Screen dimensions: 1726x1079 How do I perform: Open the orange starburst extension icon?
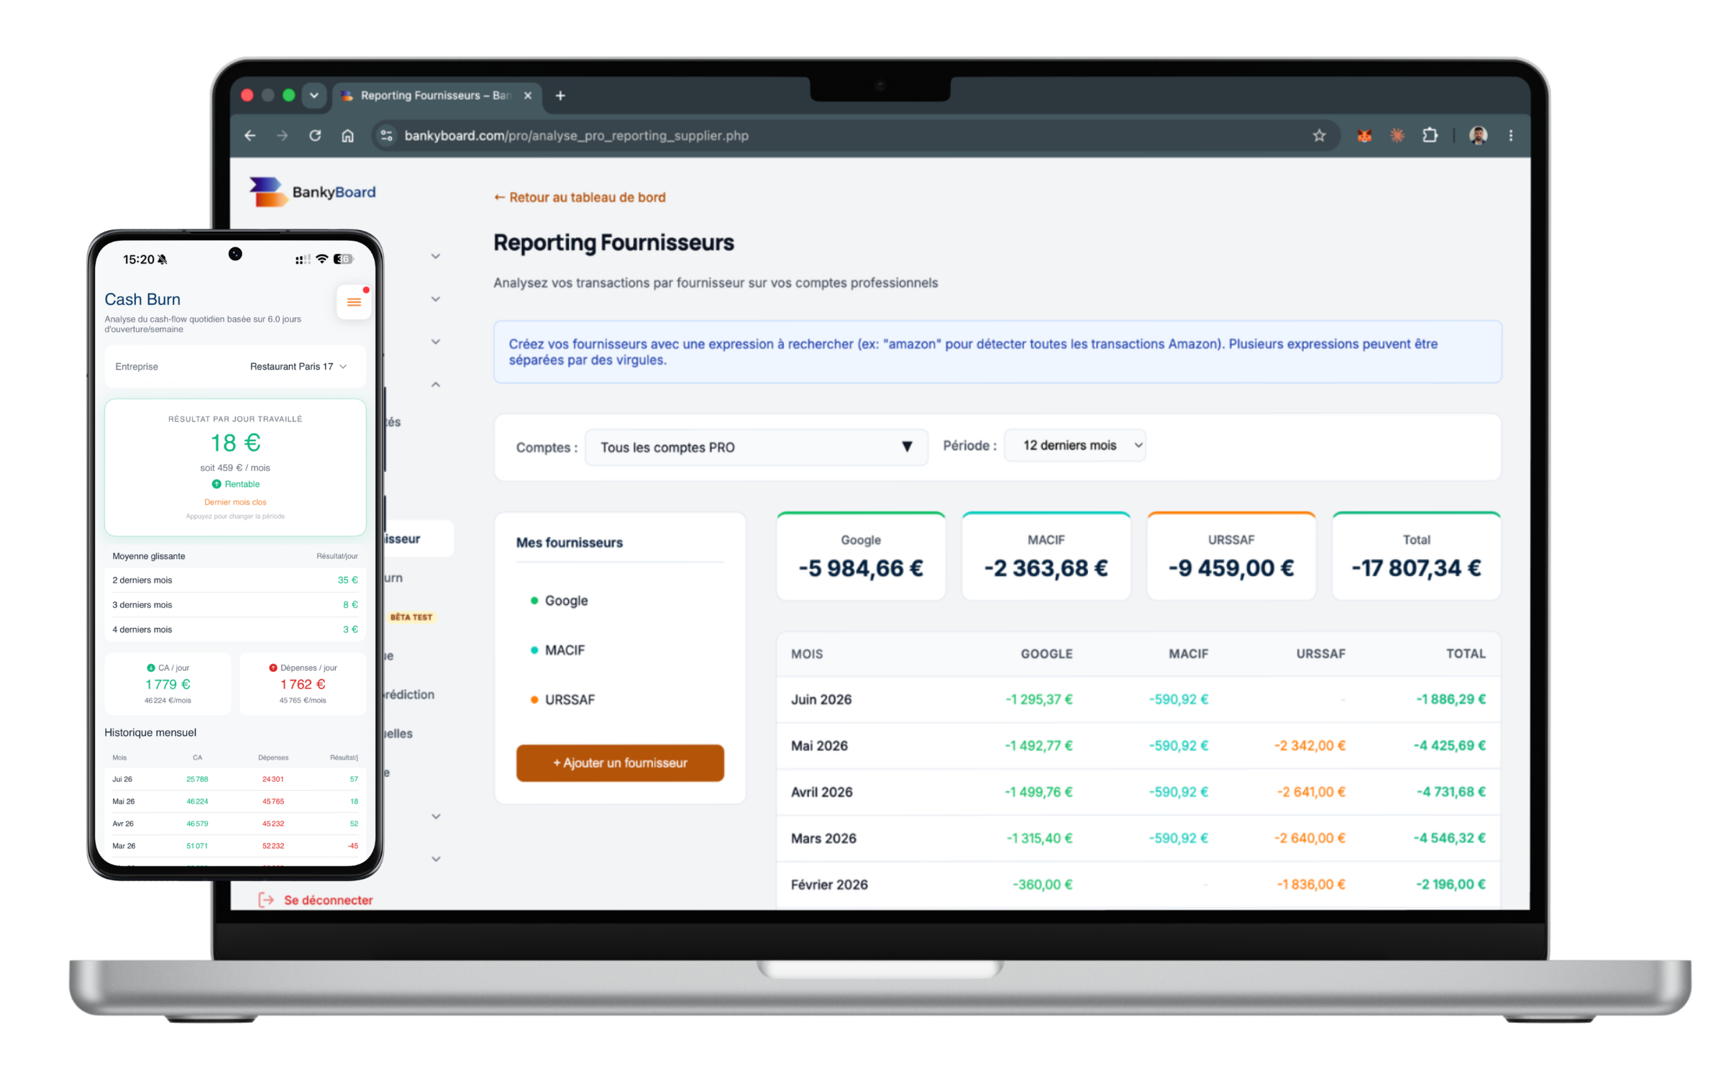[x=1397, y=135]
